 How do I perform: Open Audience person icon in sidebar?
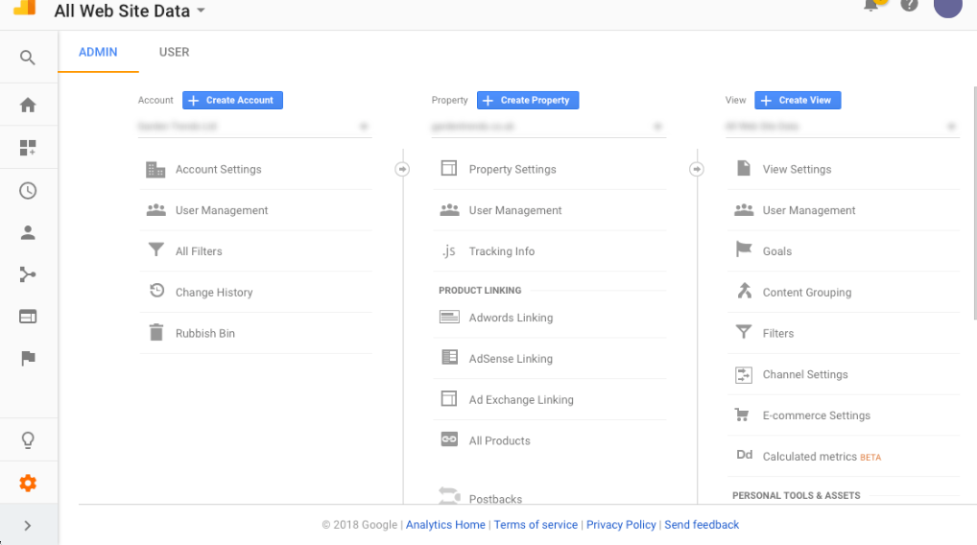(x=28, y=232)
